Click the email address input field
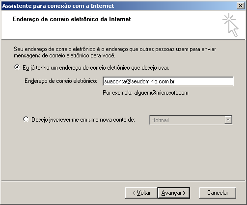This screenshot has width=247, height=205. pos(168,81)
